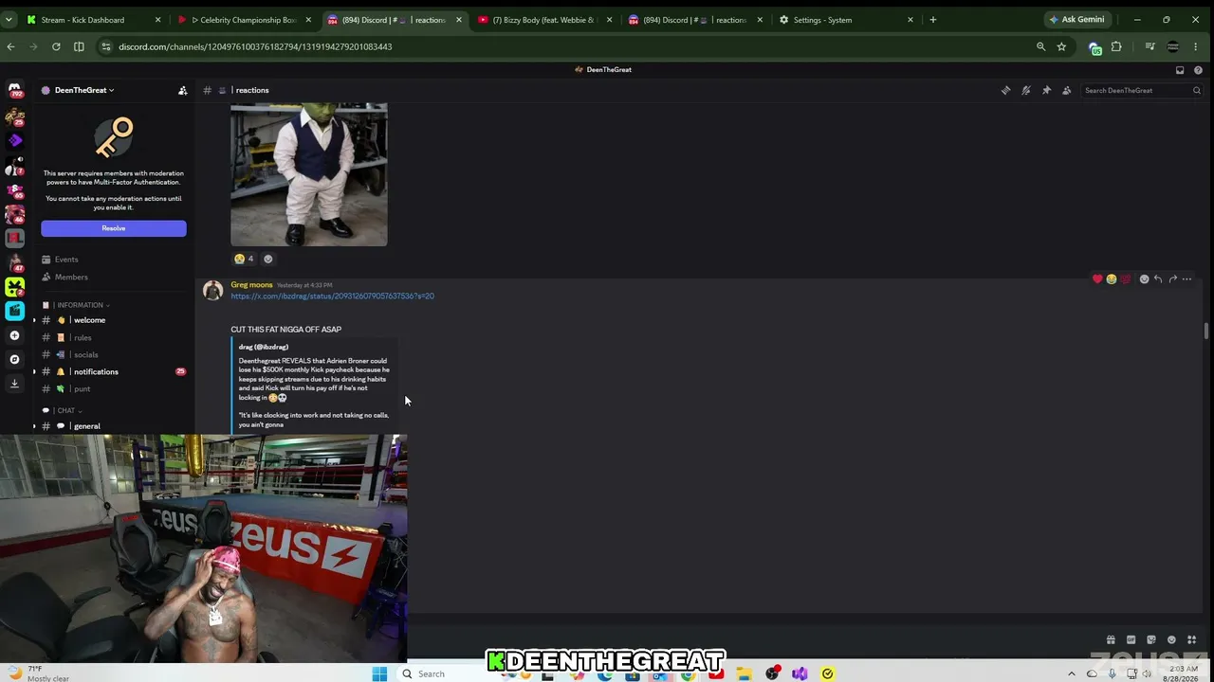Open Discover servers compass icon
The height and width of the screenshot is (682, 1214).
pyautogui.click(x=14, y=359)
